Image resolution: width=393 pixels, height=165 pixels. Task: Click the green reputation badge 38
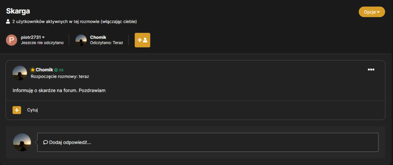click(59, 70)
